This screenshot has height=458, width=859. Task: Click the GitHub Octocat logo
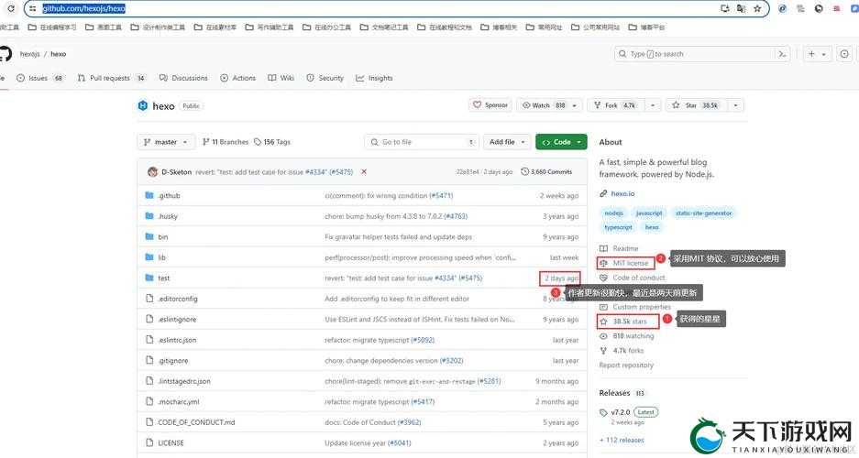point(5,54)
